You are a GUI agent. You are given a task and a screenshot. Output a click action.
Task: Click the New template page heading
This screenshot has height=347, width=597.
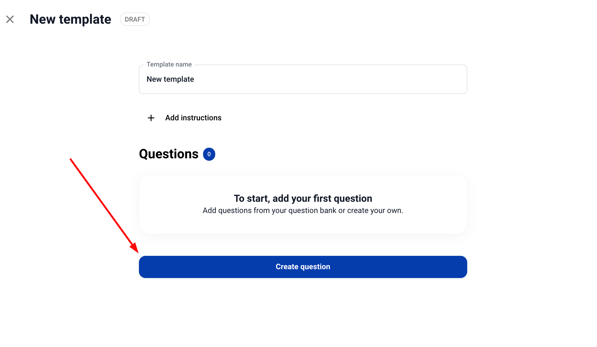71,19
